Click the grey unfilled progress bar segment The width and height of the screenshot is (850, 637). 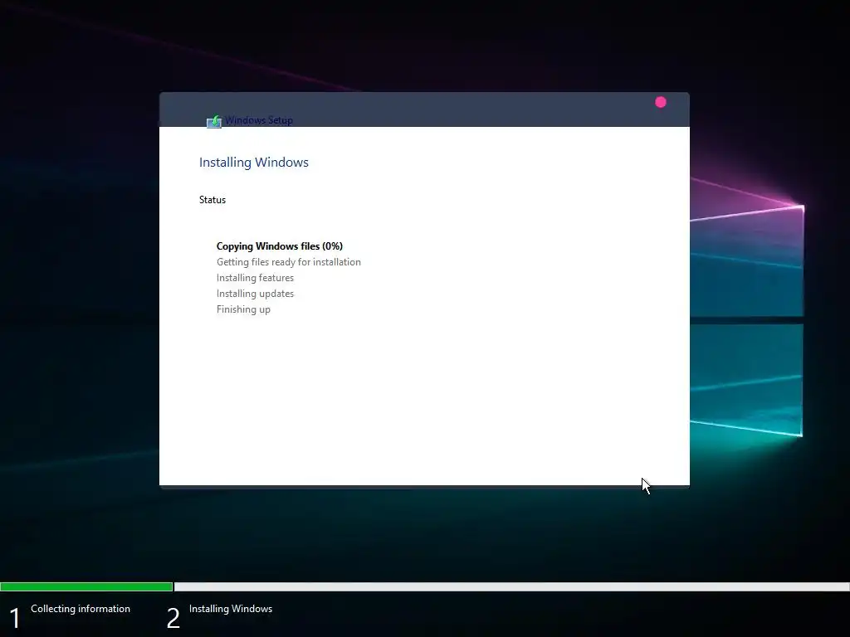(511, 586)
